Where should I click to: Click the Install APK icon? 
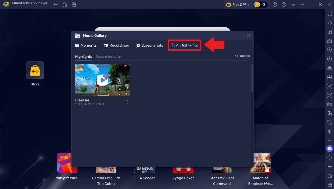coord(329,77)
